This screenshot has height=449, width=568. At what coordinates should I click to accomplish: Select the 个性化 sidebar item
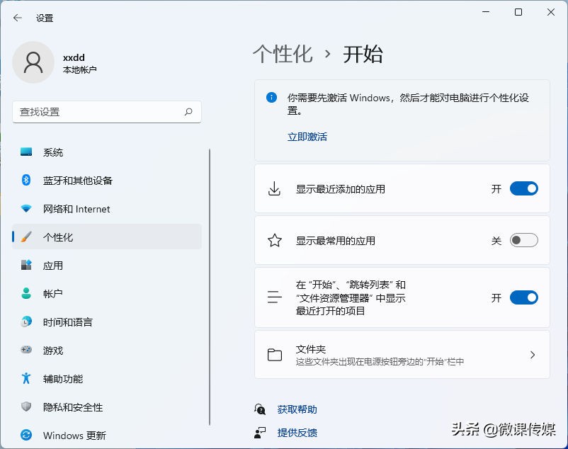click(107, 237)
